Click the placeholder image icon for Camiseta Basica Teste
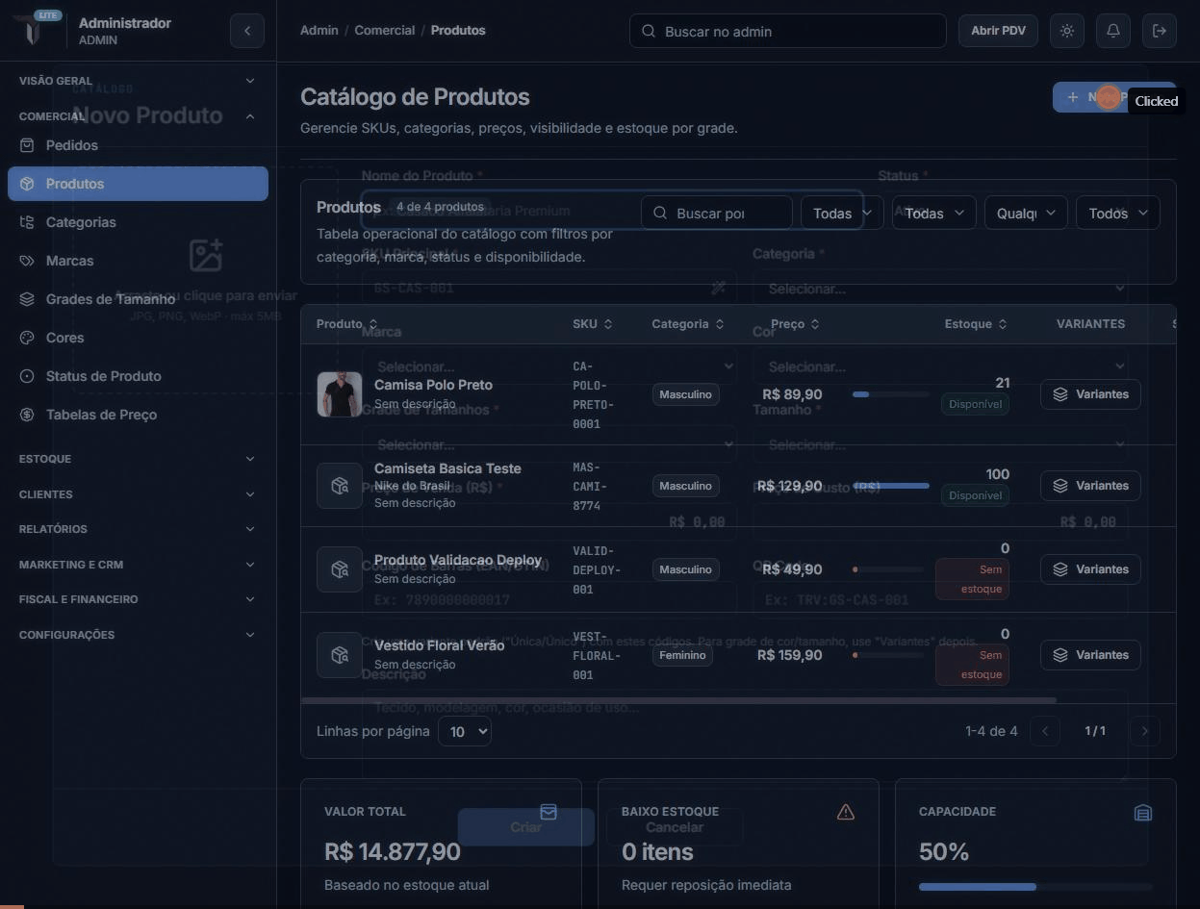This screenshot has width=1200, height=909. 340,486
